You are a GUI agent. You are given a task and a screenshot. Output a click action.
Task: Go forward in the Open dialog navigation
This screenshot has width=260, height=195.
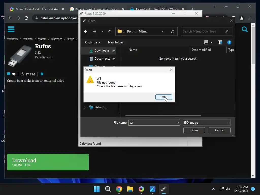click(94, 31)
